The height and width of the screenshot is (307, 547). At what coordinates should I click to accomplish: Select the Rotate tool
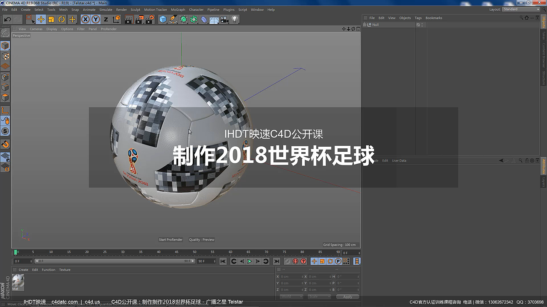[61, 19]
